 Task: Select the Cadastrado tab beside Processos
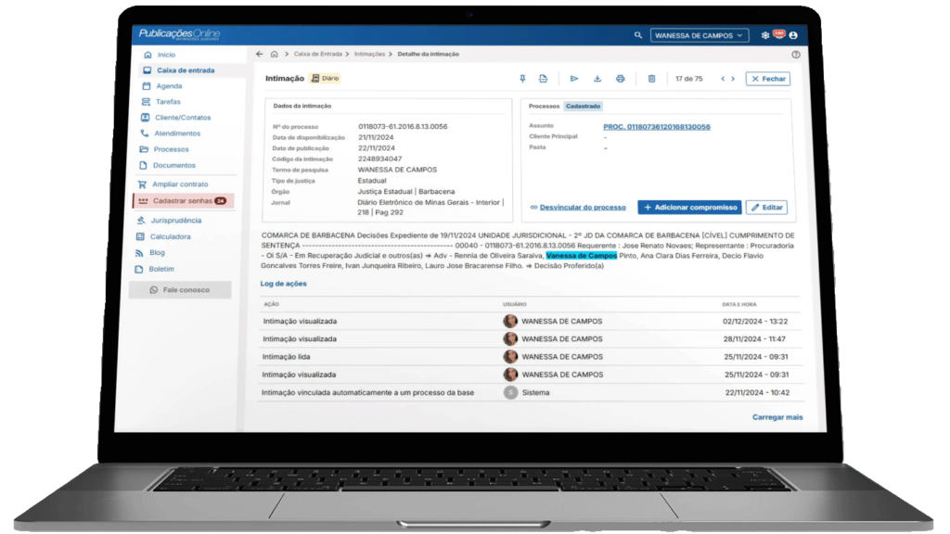583,106
